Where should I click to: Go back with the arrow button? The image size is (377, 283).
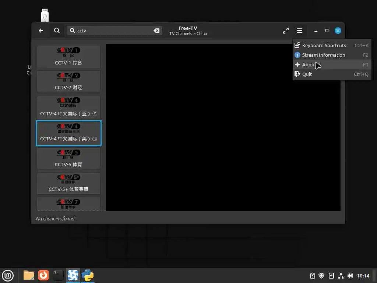coord(41,31)
